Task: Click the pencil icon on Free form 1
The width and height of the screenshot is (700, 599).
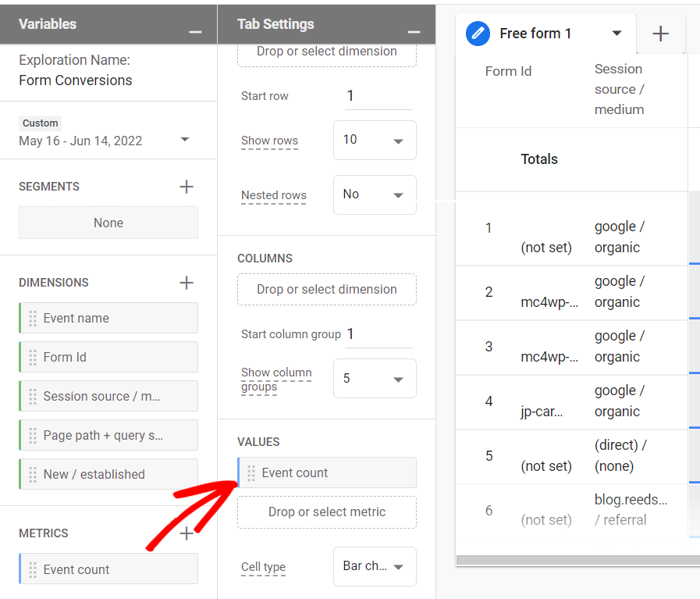Action: tap(478, 34)
